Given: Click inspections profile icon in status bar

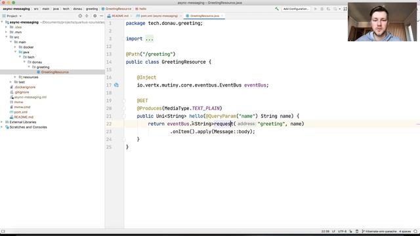Looking at the screenshot, I should click(x=357, y=231).
